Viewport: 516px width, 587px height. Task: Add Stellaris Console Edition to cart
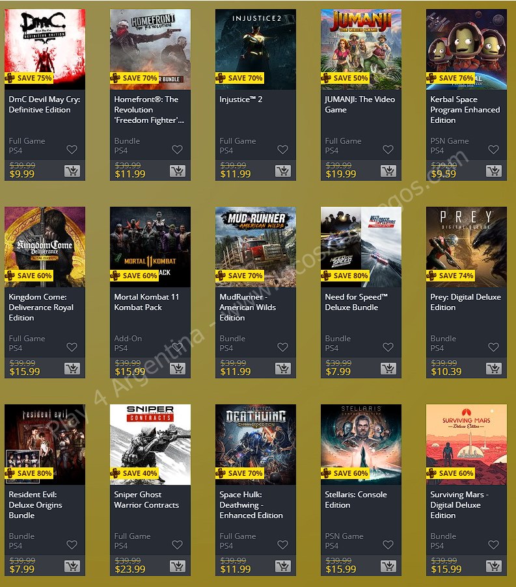click(388, 566)
